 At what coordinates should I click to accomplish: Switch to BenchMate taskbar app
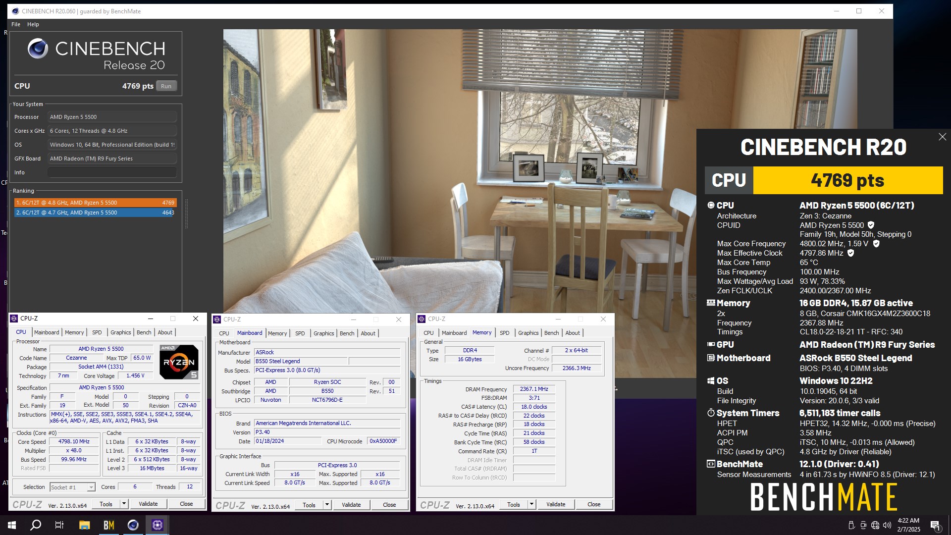tap(108, 525)
